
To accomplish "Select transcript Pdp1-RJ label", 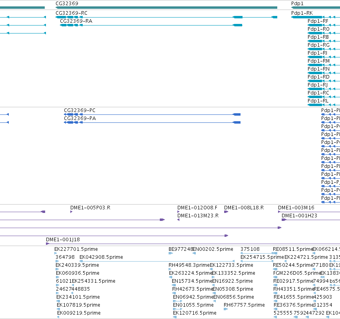I will 318,85.
